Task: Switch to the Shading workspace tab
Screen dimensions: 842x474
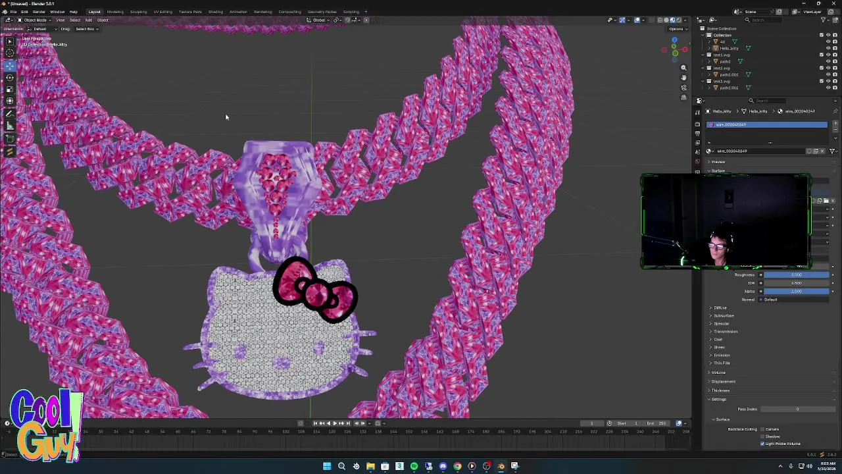Action: tap(215, 12)
